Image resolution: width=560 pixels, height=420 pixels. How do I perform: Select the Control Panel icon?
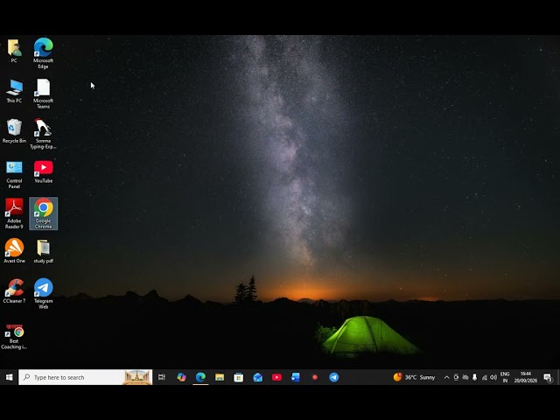pyautogui.click(x=14, y=174)
